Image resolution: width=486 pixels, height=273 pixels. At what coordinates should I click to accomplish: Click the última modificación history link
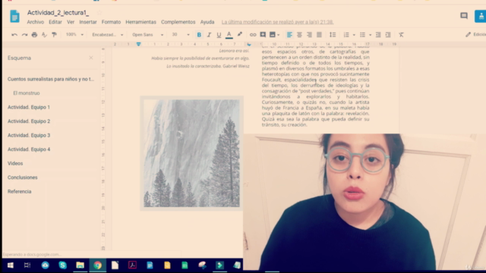coord(277,22)
